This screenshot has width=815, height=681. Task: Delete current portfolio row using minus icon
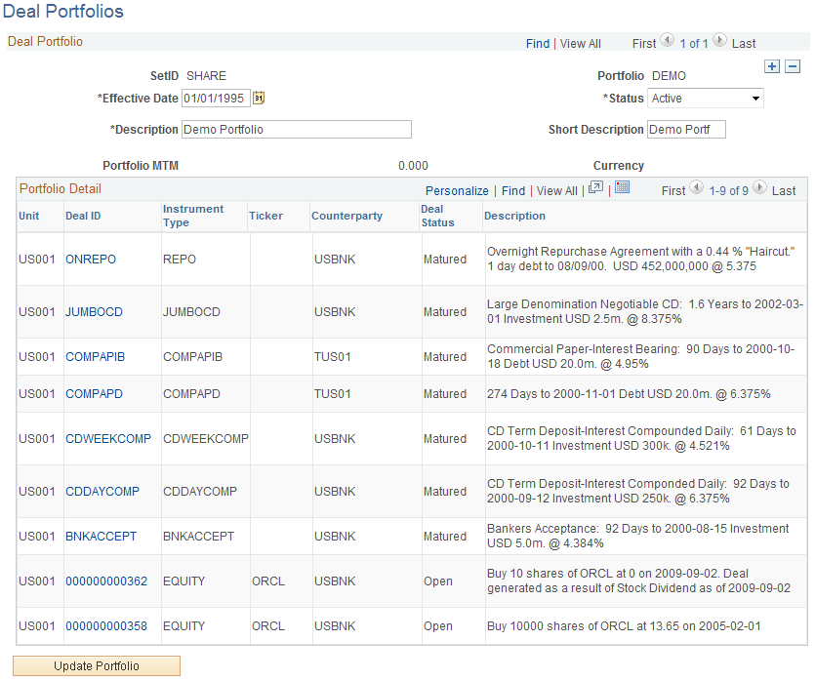coord(793,66)
